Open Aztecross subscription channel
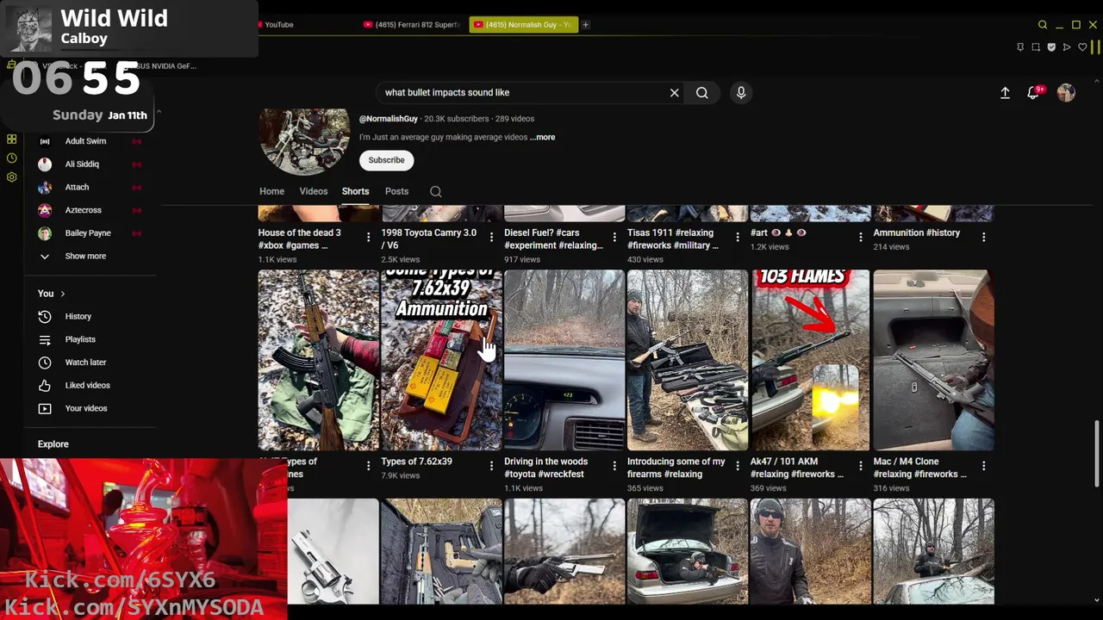1103x620 pixels. click(x=83, y=210)
